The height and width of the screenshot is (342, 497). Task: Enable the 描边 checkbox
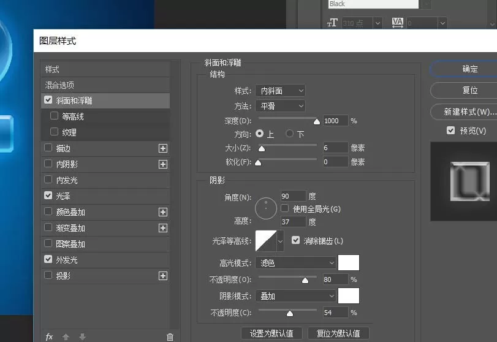(x=48, y=147)
